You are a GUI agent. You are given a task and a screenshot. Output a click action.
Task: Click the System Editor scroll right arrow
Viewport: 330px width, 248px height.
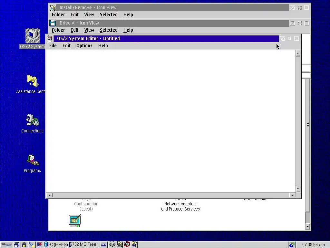coord(292,195)
